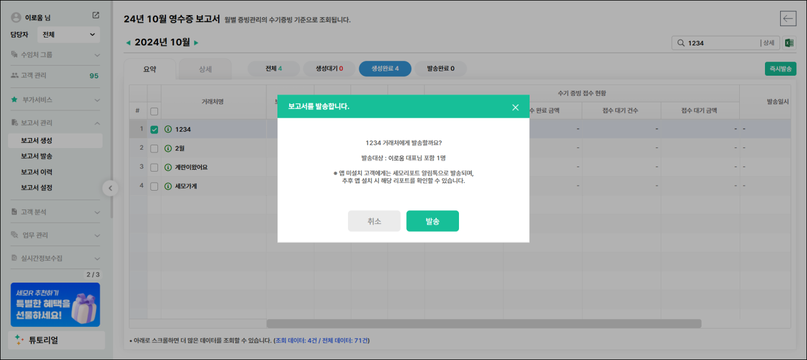Click the 취소 button in dialog

coord(374,221)
